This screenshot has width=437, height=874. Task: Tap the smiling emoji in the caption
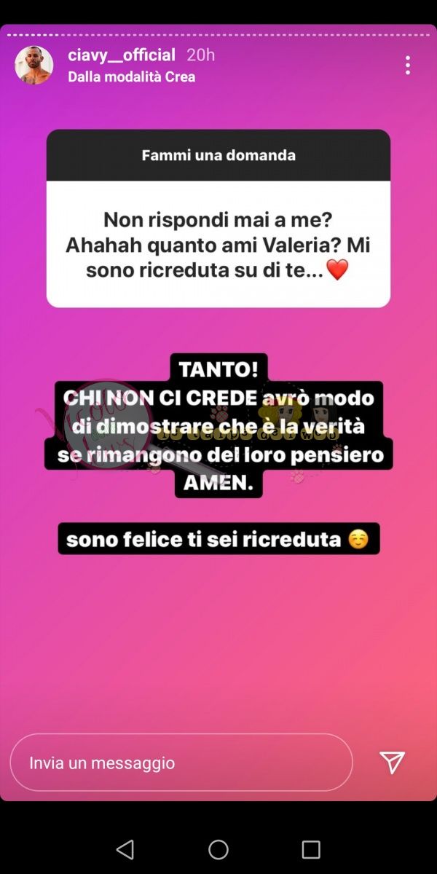(x=358, y=539)
